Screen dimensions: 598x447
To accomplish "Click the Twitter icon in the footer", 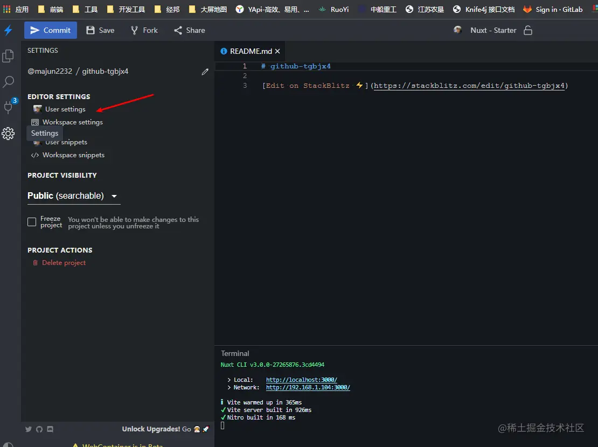I will (29, 429).
